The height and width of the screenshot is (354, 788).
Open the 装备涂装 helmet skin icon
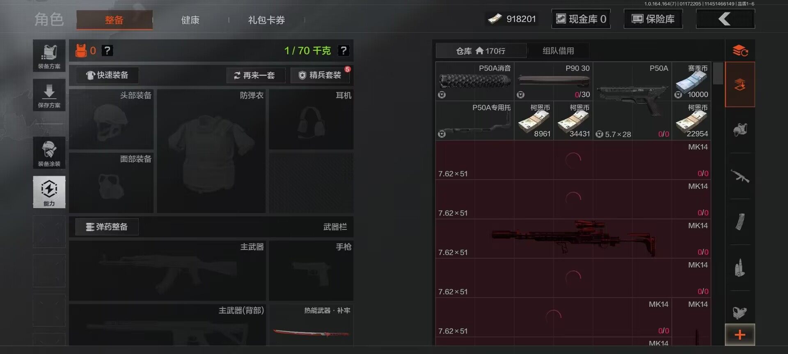(49, 153)
